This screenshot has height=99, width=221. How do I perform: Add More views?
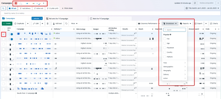coord(67,9)
